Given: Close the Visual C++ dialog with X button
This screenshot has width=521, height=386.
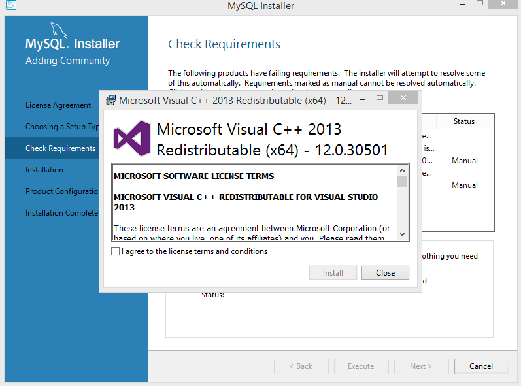Looking at the screenshot, I should (x=403, y=97).
